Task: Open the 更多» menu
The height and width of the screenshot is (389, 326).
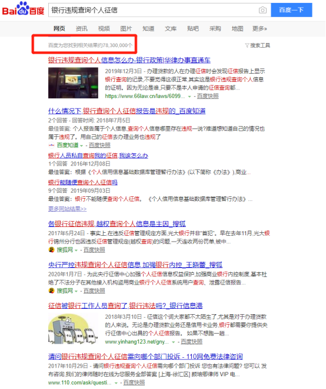Action: point(260,29)
